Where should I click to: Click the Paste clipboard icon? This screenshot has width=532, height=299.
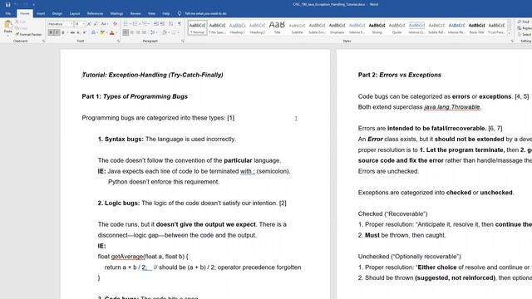point(8,24)
